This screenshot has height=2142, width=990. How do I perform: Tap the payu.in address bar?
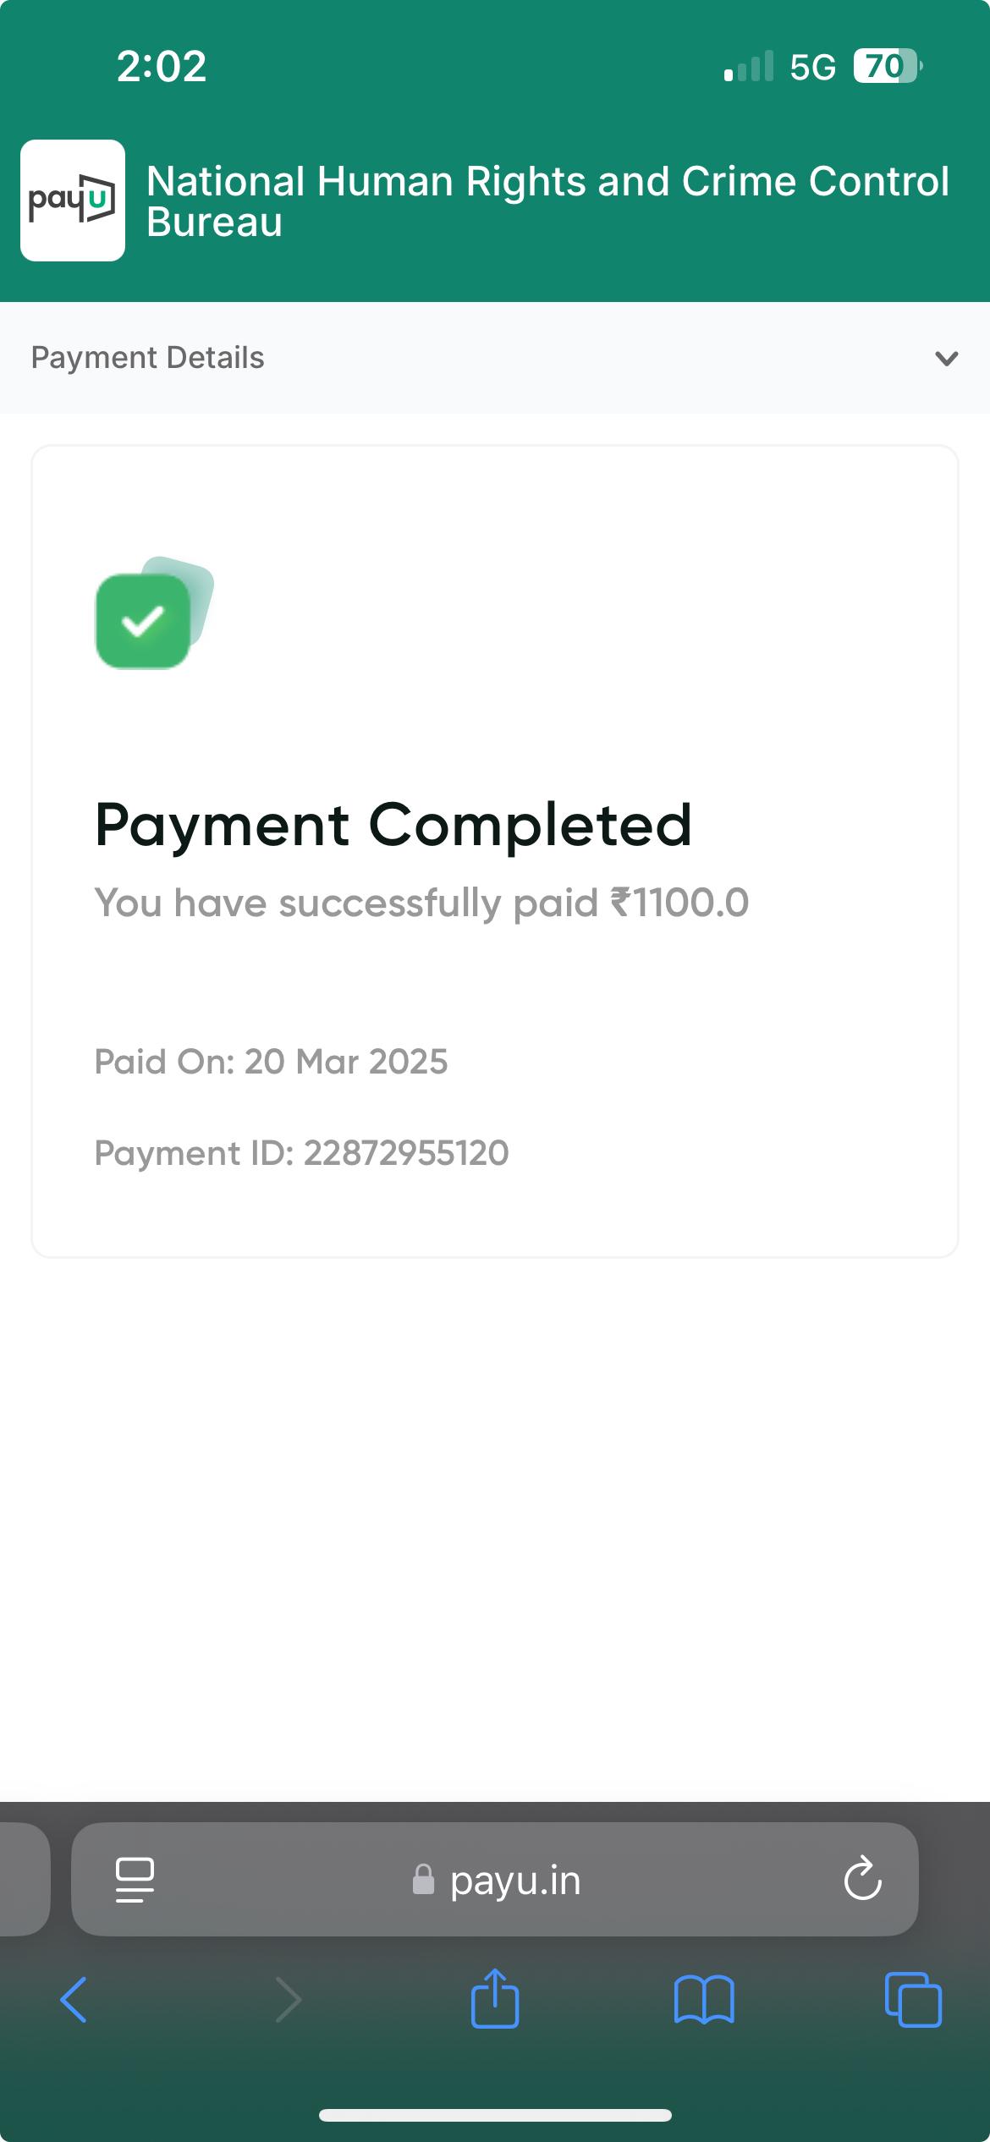coord(514,1880)
